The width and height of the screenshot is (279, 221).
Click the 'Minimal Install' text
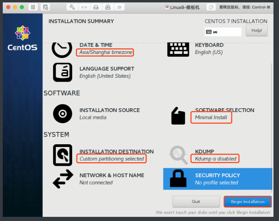point(211,117)
